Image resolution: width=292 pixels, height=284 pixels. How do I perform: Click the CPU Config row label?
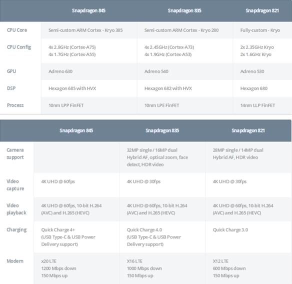point(19,47)
